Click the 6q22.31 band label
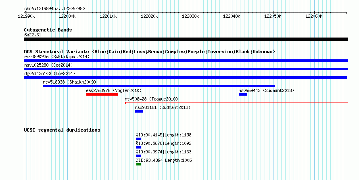This screenshot has width=359, height=180. click(x=33, y=35)
